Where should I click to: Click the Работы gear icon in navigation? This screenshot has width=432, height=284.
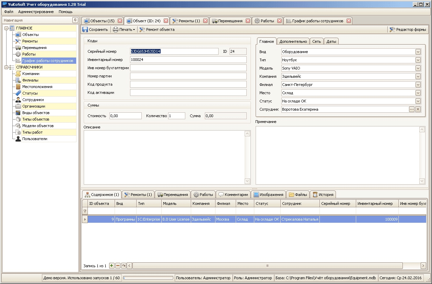point(18,54)
